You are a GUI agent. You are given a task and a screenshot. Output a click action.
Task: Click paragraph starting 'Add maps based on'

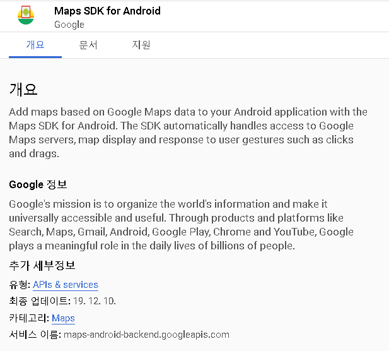188,133
